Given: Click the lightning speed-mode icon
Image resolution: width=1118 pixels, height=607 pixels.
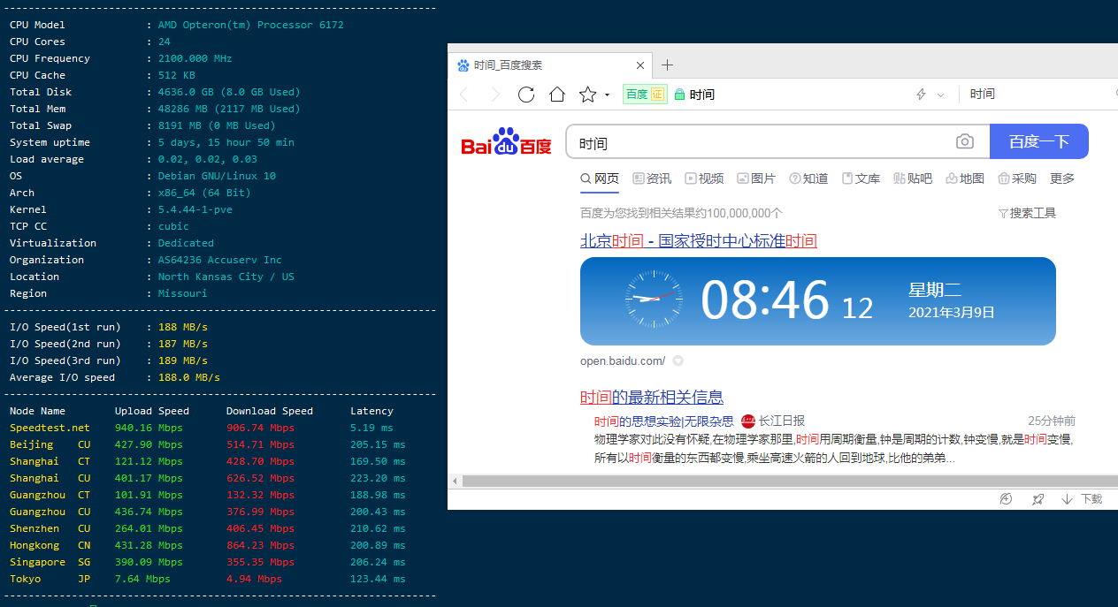Looking at the screenshot, I should click(x=921, y=95).
